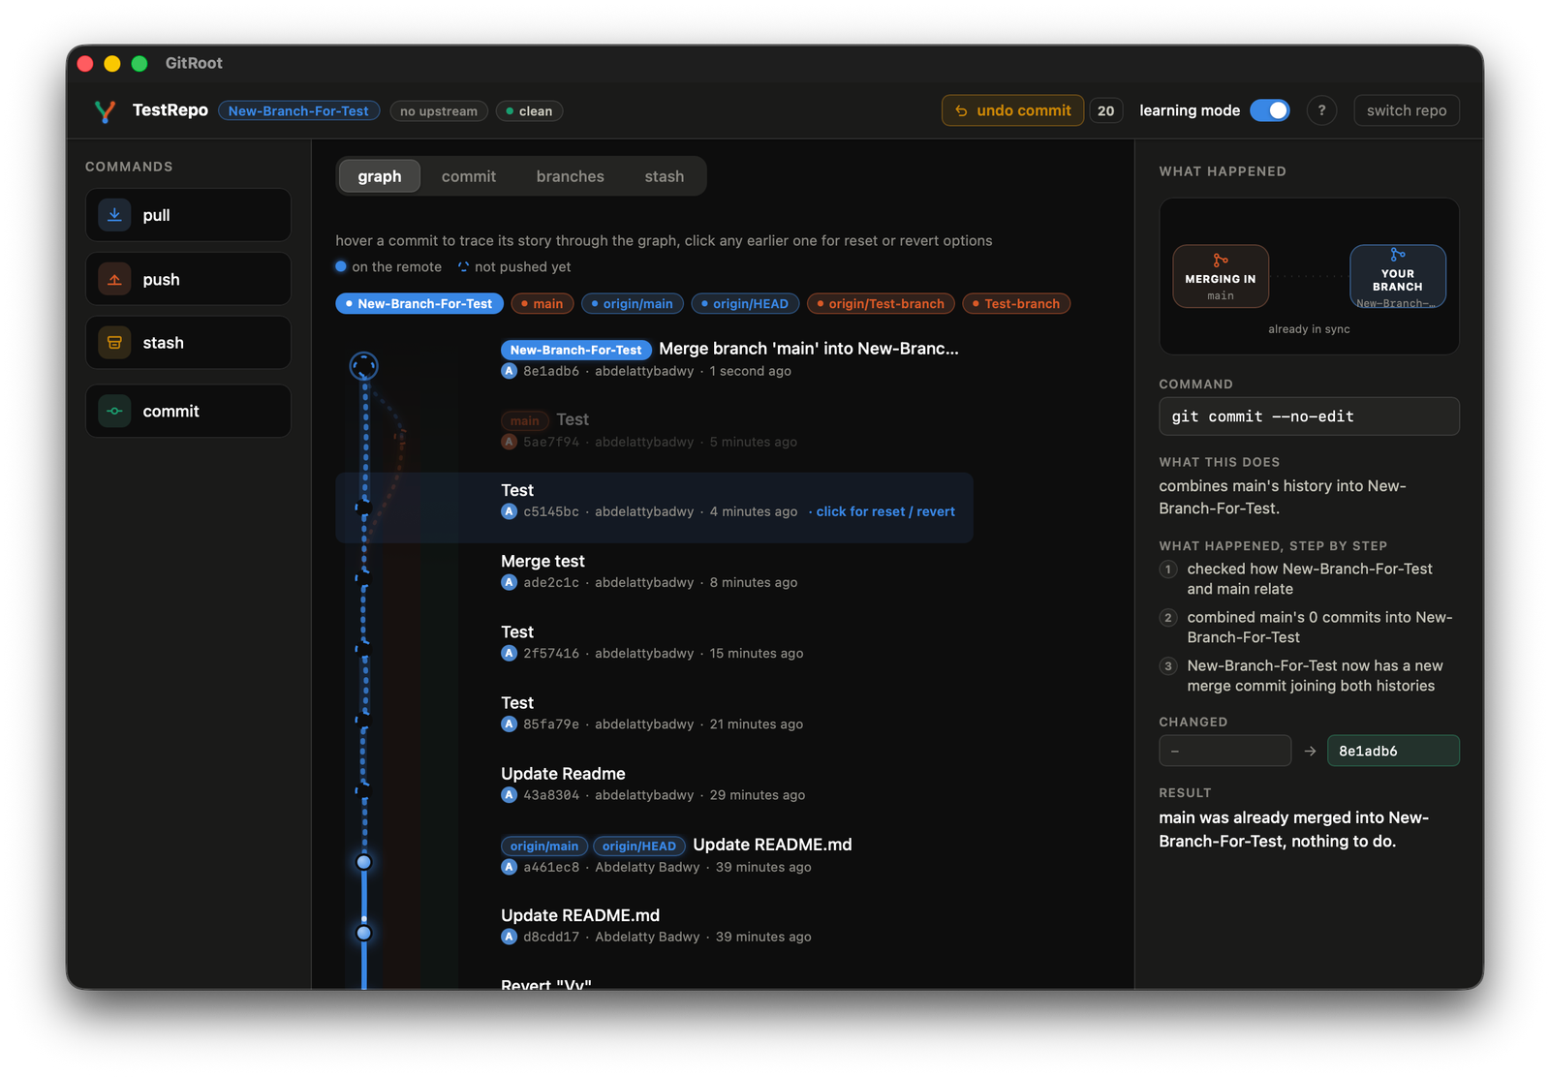This screenshot has width=1550, height=1077.
Task: Open the branches tab
Action: pyautogui.click(x=570, y=176)
